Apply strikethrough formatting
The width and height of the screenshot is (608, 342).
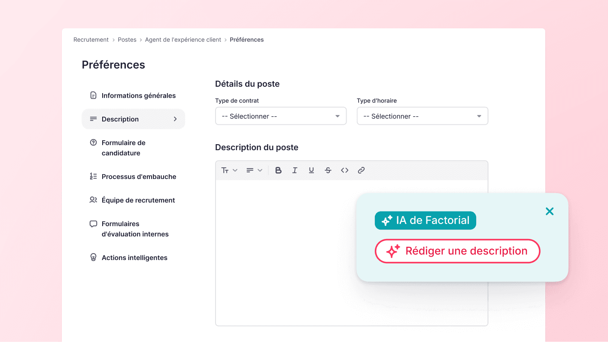[328, 170]
